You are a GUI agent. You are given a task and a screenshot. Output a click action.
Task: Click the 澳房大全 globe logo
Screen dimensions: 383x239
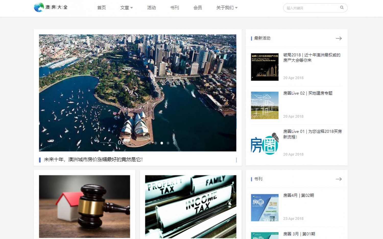[39, 7]
